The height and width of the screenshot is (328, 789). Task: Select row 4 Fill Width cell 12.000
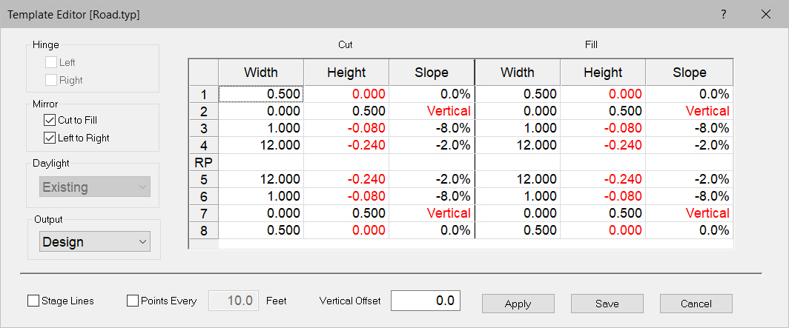(x=518, y=145)
